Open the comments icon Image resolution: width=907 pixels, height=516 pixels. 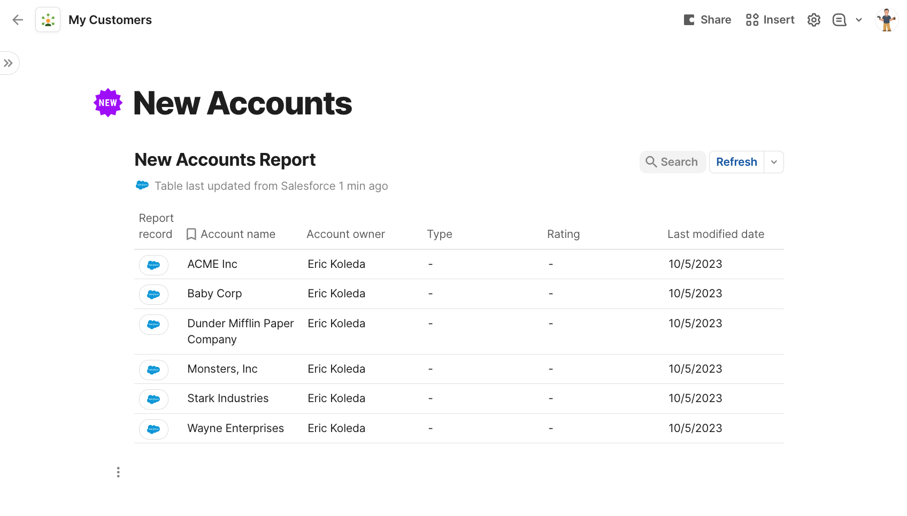[x=839, y=20]
